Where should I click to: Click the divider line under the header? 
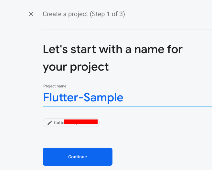[127, 29]
